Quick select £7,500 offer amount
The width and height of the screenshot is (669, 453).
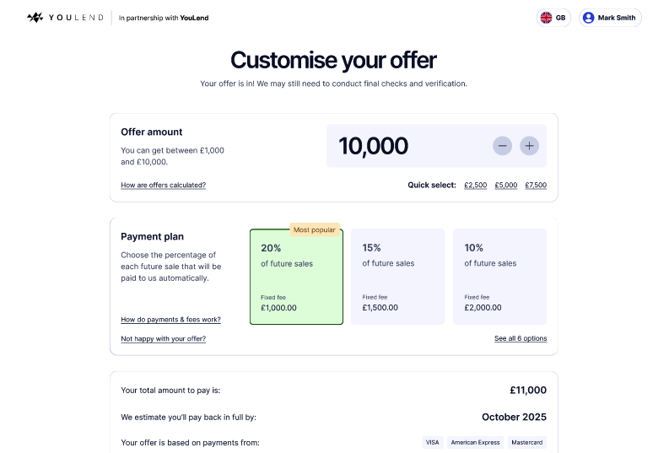pos(536,185)
